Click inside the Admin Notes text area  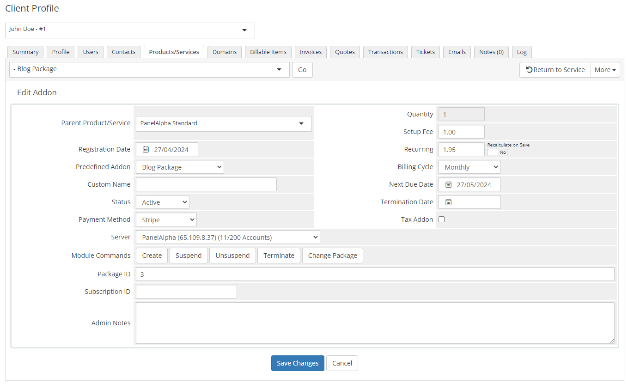point(374,323)
